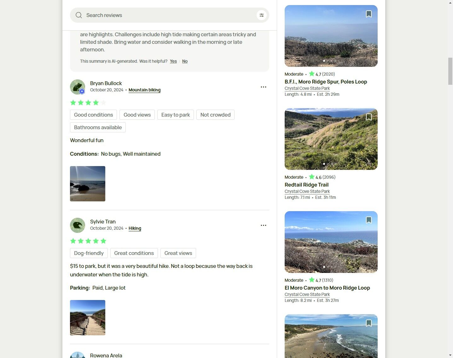Click the green rating star for Redtail Ridge Trail
The height and width of the screenshot is (358, 453).
click(x=312, y=177)
